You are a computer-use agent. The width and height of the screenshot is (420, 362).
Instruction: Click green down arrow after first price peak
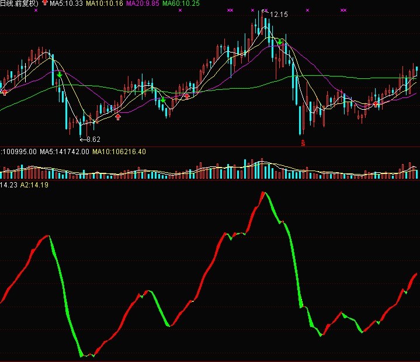pyautogui.click(x=60, y=75)
